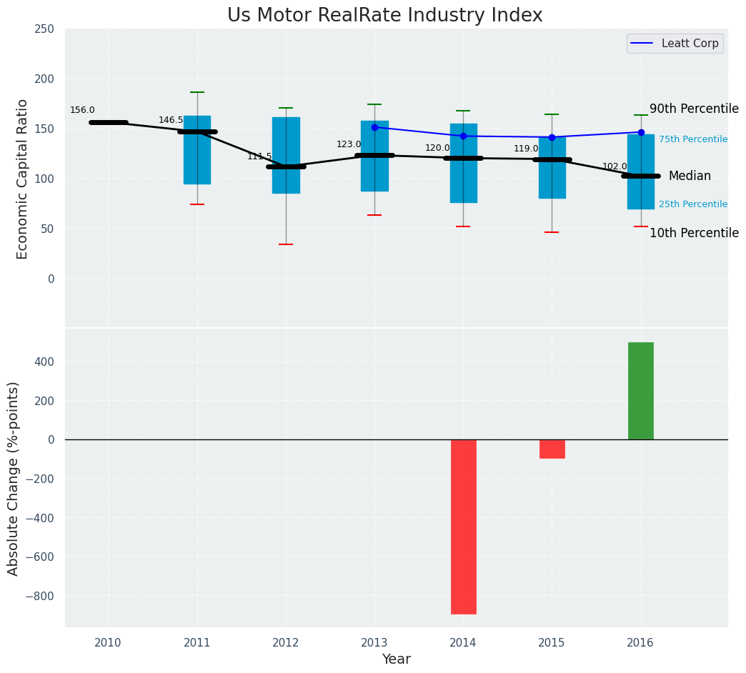Viewport: 746px width, 673px height.
Task: Select the Median annotation text
Action: tap(689, 176)
